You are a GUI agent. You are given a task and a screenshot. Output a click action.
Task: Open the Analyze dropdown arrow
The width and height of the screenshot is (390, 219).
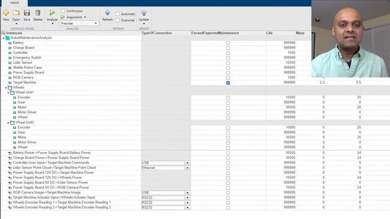pyautogui.click(x=52, y=24)
